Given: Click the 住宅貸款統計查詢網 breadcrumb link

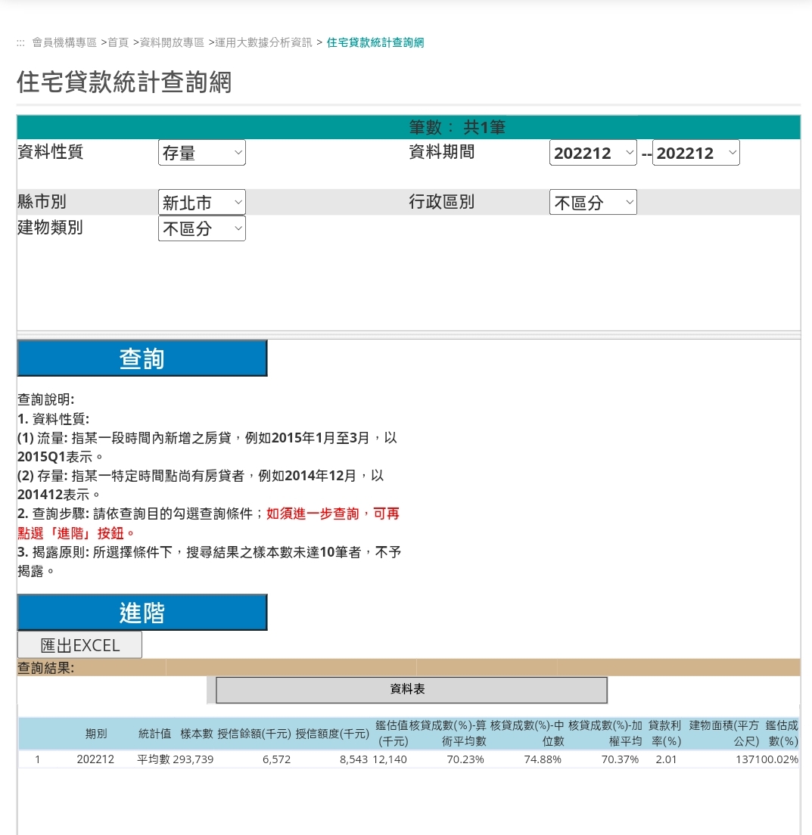Looking at the screenshot, I should (x=375, y=42).
